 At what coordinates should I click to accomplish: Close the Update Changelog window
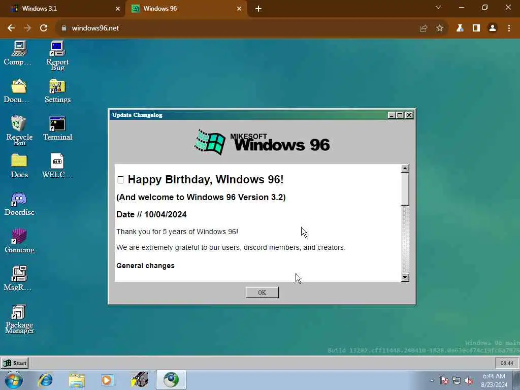tap(409, 115)
